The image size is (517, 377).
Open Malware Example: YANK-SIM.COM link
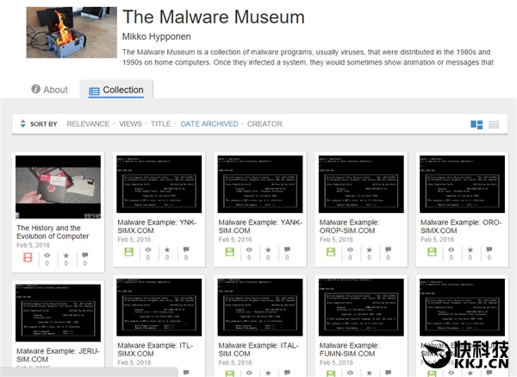pos(260,227)
